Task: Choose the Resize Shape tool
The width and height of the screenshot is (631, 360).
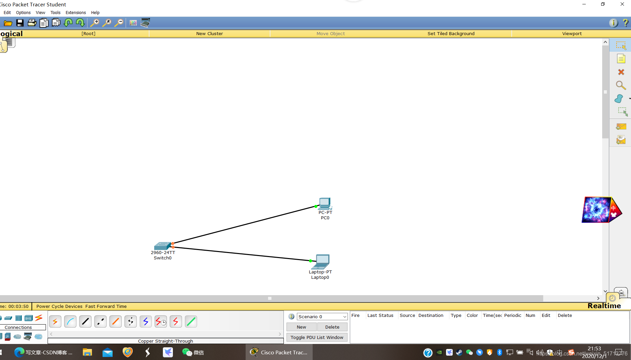Action: (x=622, y=112)
